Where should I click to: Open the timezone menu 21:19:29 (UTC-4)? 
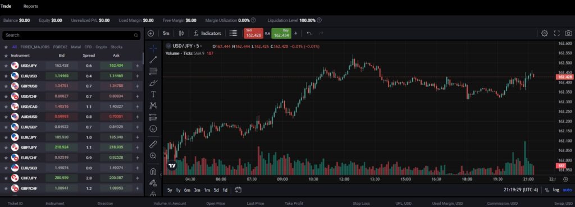pyautogui.click(x=521, y=190)
